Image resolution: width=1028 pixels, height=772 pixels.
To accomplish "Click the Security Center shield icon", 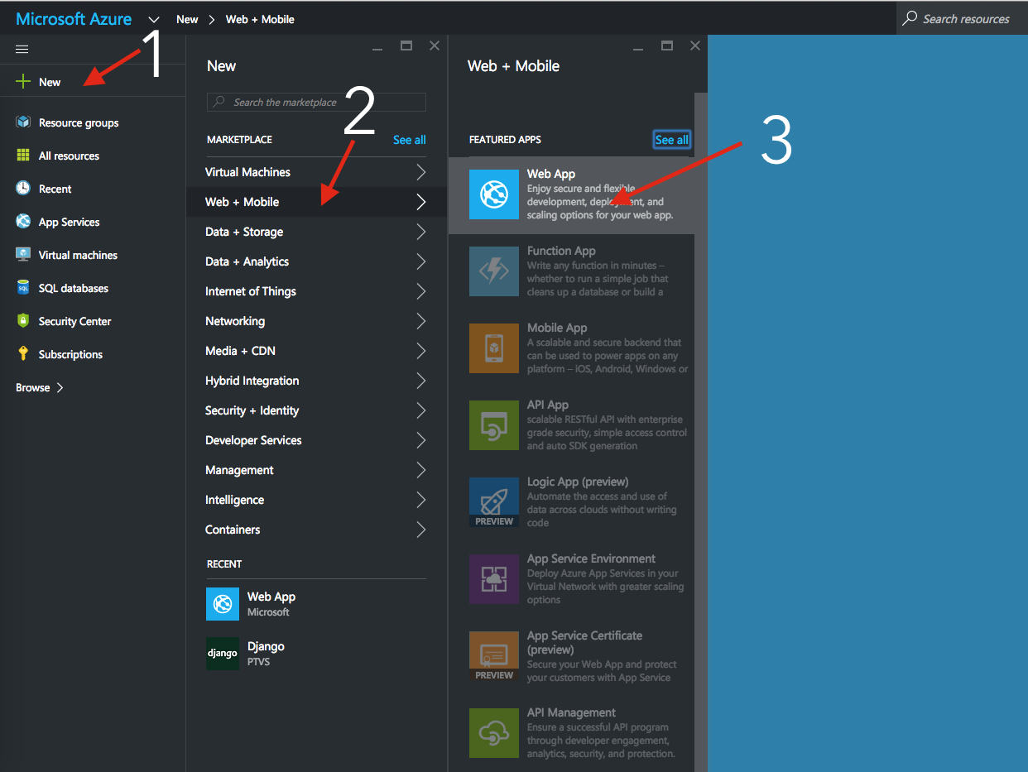I will 23,321.
